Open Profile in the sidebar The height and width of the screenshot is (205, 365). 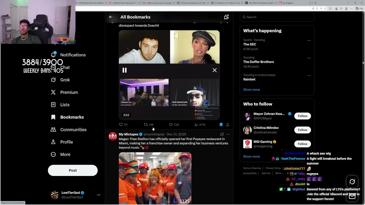(x=62, y=142)
